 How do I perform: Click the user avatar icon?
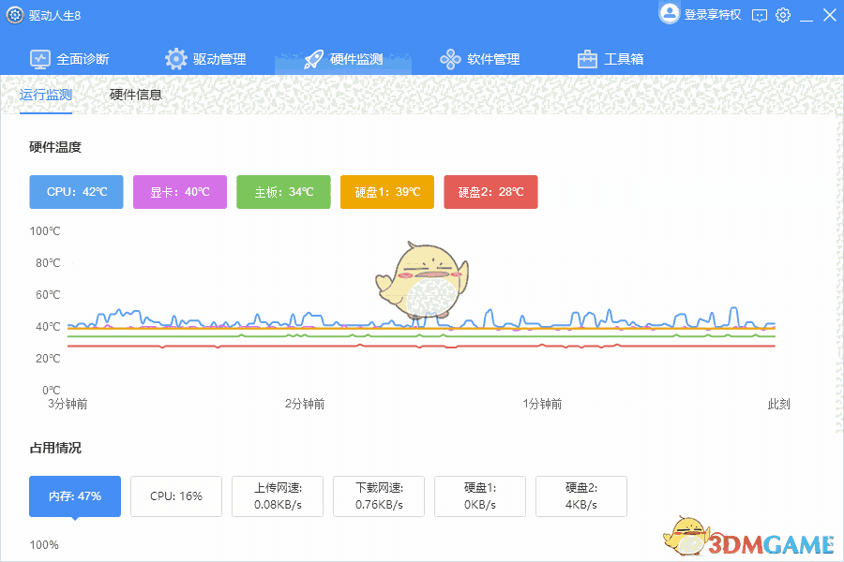(670, 13)
